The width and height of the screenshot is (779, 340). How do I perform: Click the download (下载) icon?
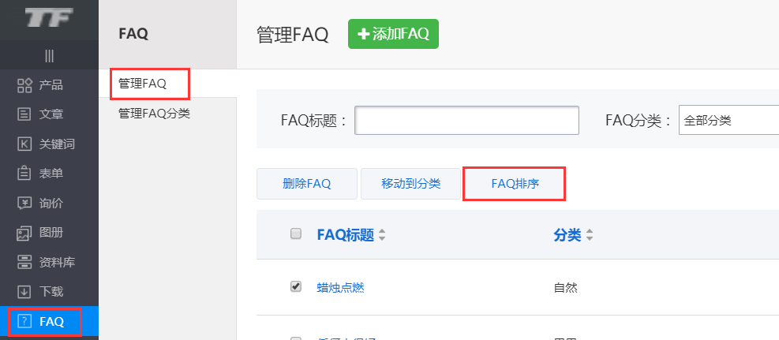click(x=24, y=291)
